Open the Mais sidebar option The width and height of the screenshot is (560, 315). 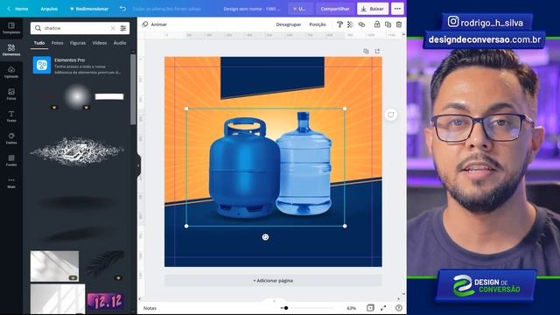[11, 183]
